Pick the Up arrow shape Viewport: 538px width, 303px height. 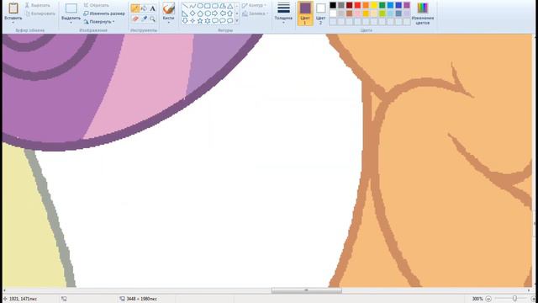(x=230, y=13)
